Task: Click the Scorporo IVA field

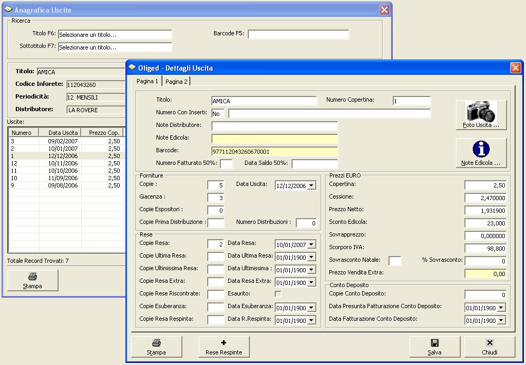Action: 485,249
